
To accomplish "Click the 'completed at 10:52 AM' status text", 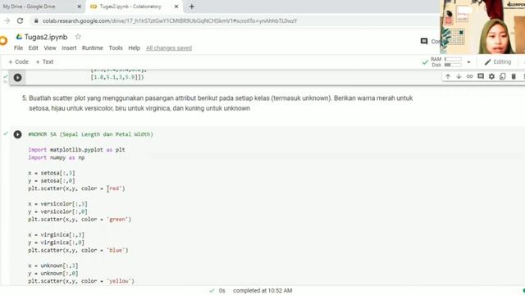I will click(x=262, y=291).
